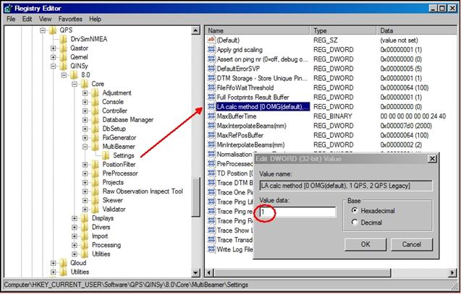
Task: Select the Decimal base radio button
Action: click(x=355, y=222)
